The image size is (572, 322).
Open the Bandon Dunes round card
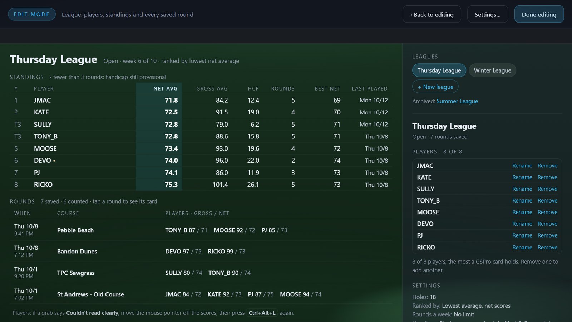click(x=201, y=251)
